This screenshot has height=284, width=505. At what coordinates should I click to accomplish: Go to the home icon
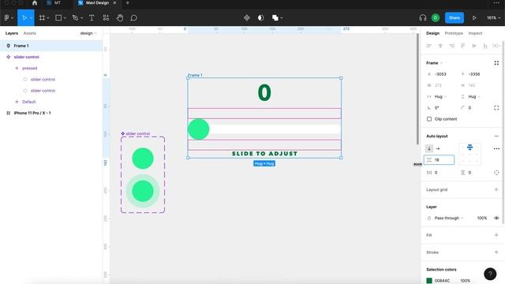[35, 3]
